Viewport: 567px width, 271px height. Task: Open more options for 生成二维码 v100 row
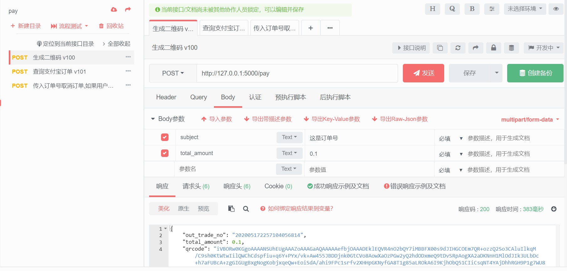[x=128, y=57]
